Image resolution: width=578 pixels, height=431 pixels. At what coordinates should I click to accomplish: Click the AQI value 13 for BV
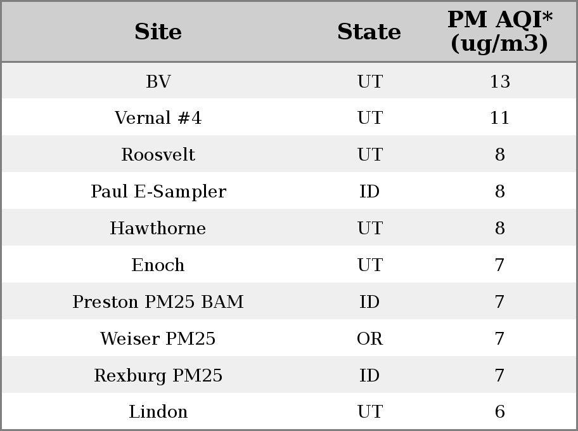500,81
